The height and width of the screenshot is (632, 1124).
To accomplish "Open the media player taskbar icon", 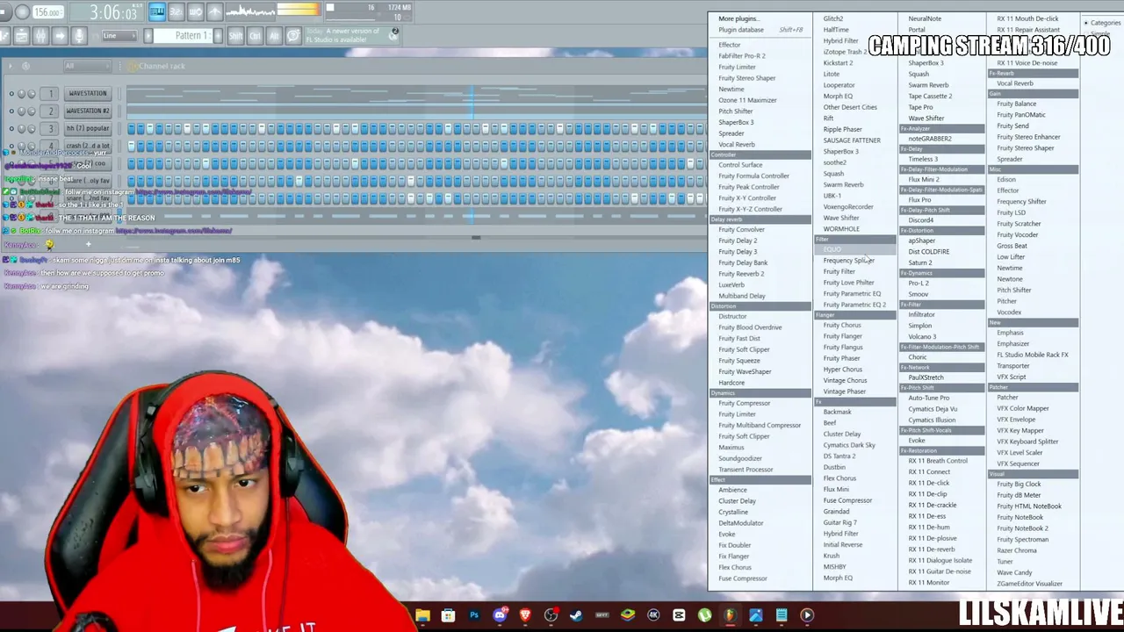I will [807, 615].
